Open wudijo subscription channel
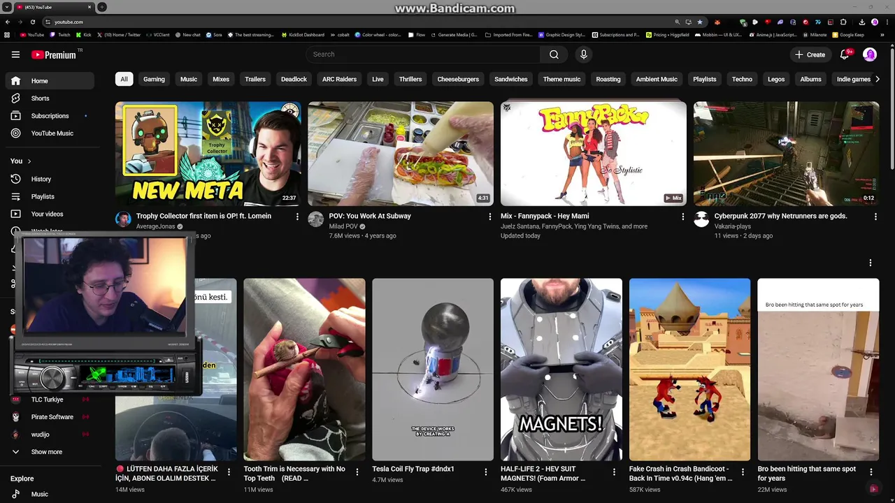The height and width of the screenshot is (503, 895). [50, 435]
